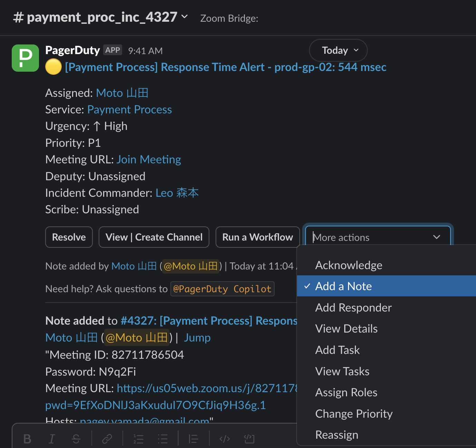Open the More actions dropdown

(x=378, y=237)
